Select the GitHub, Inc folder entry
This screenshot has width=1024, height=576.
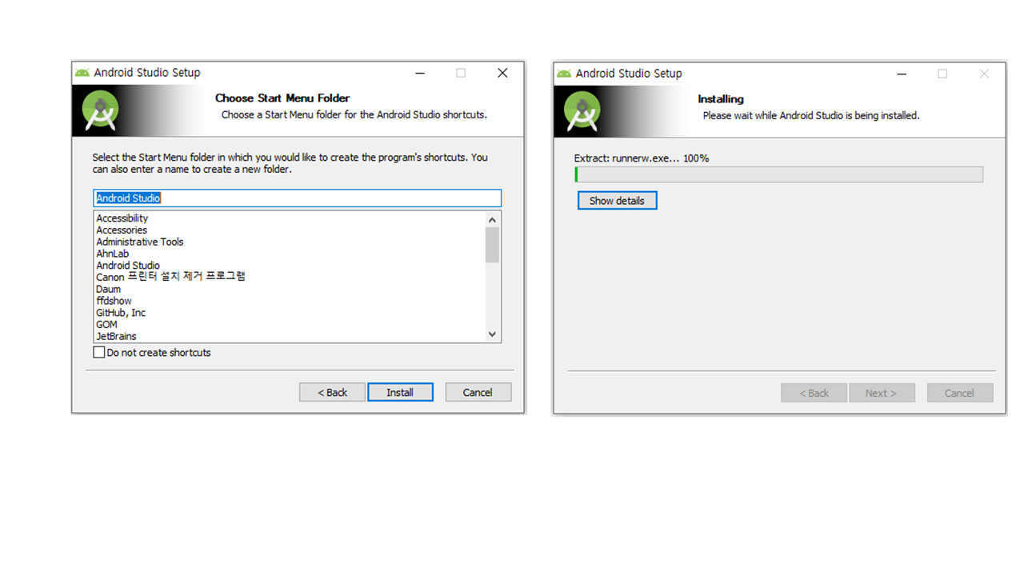121,313
